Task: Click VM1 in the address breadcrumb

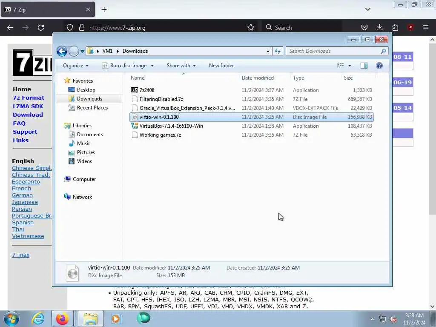Action: [107, 51]
